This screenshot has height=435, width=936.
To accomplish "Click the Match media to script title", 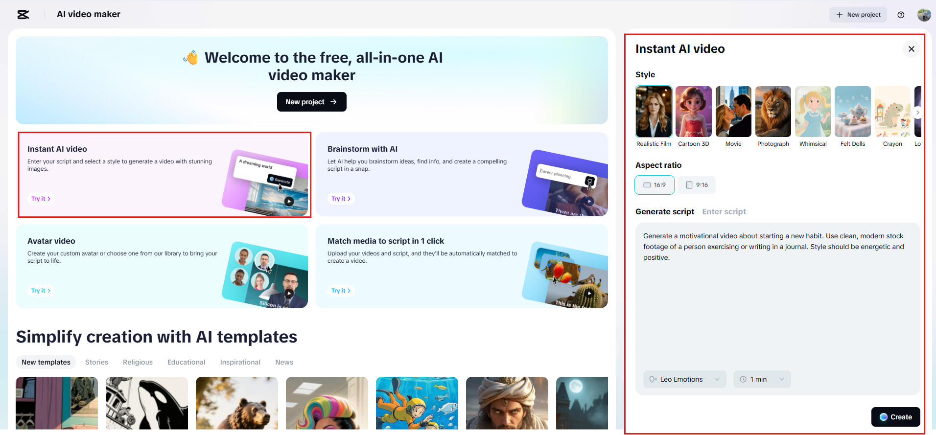I will 386,241.
